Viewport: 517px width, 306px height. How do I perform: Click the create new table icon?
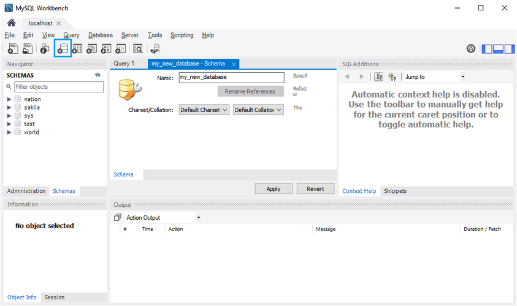point(77,49)
